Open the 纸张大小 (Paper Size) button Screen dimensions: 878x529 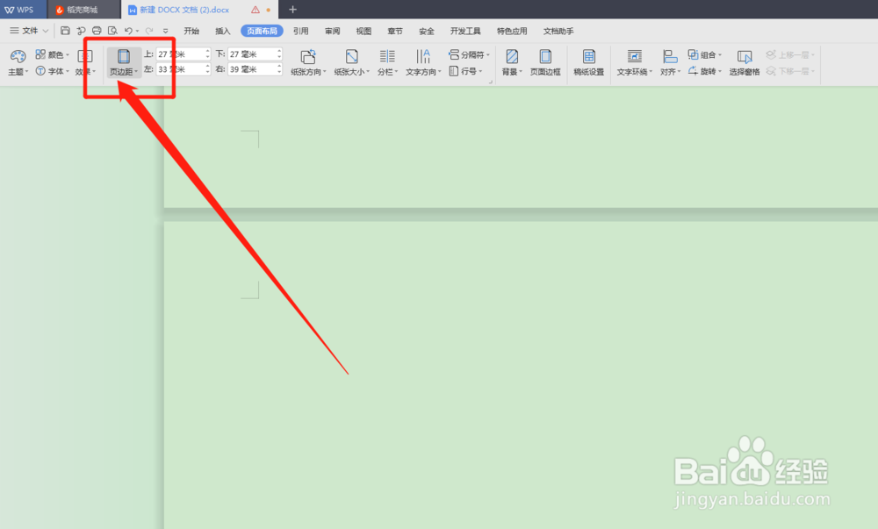352,62
